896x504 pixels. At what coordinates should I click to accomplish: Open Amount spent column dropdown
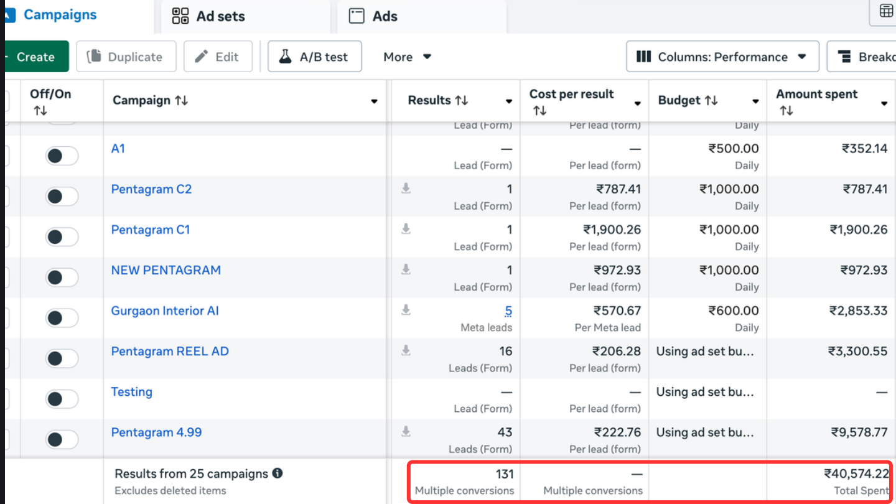(x=884, y=103)
